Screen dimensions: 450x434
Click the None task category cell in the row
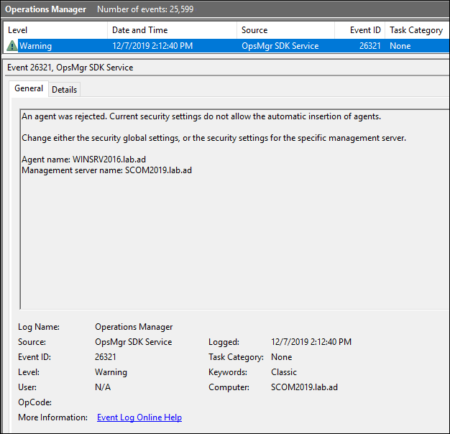point(400,46)
